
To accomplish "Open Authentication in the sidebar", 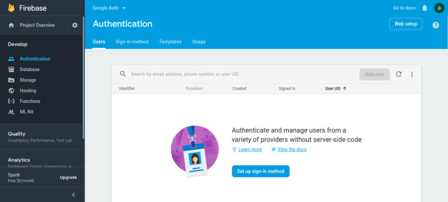I will pyautogui.click(x=35, y=59).
